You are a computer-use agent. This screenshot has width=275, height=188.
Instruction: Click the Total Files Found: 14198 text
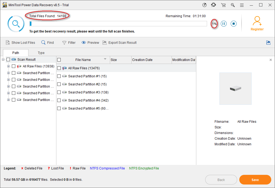48,16
